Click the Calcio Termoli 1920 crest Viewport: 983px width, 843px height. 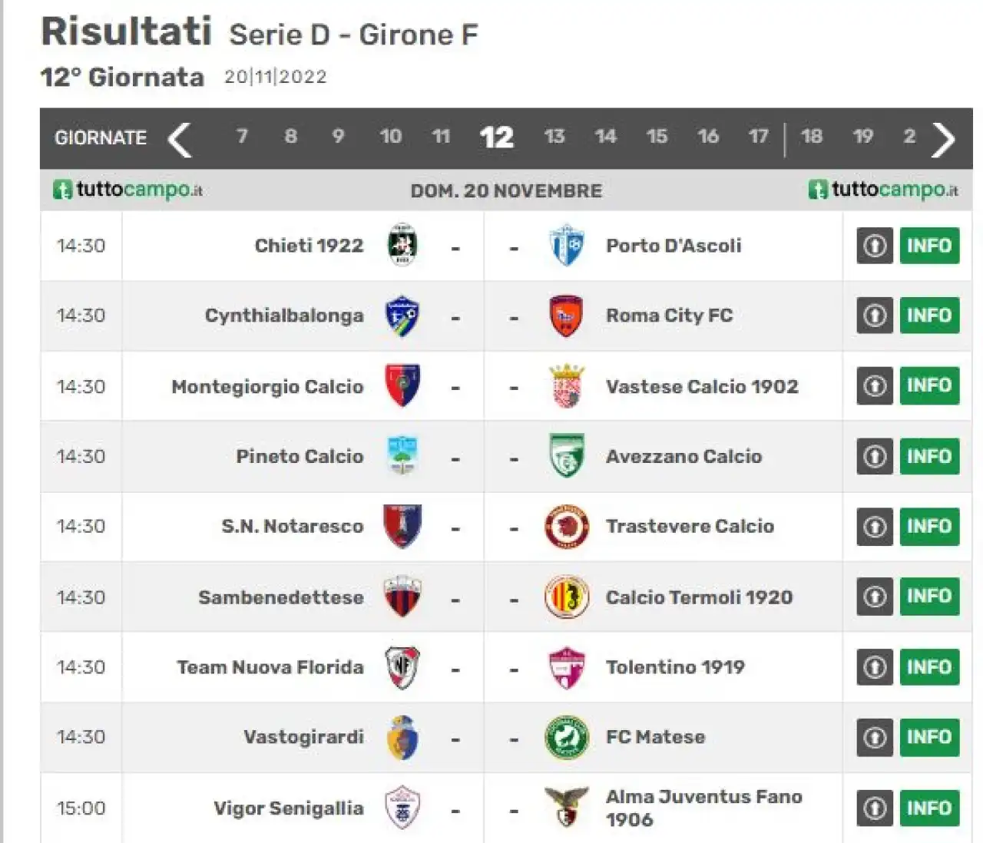[x=567, y=597]
